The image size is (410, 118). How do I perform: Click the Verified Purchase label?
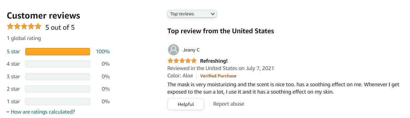click(218, 76)
